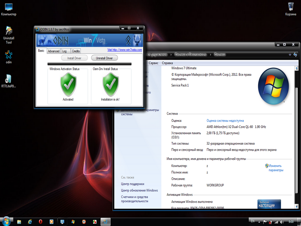Click the WORKGROUP value
Image resolution: width=301 pixels, height=226 pixels.
215,185
